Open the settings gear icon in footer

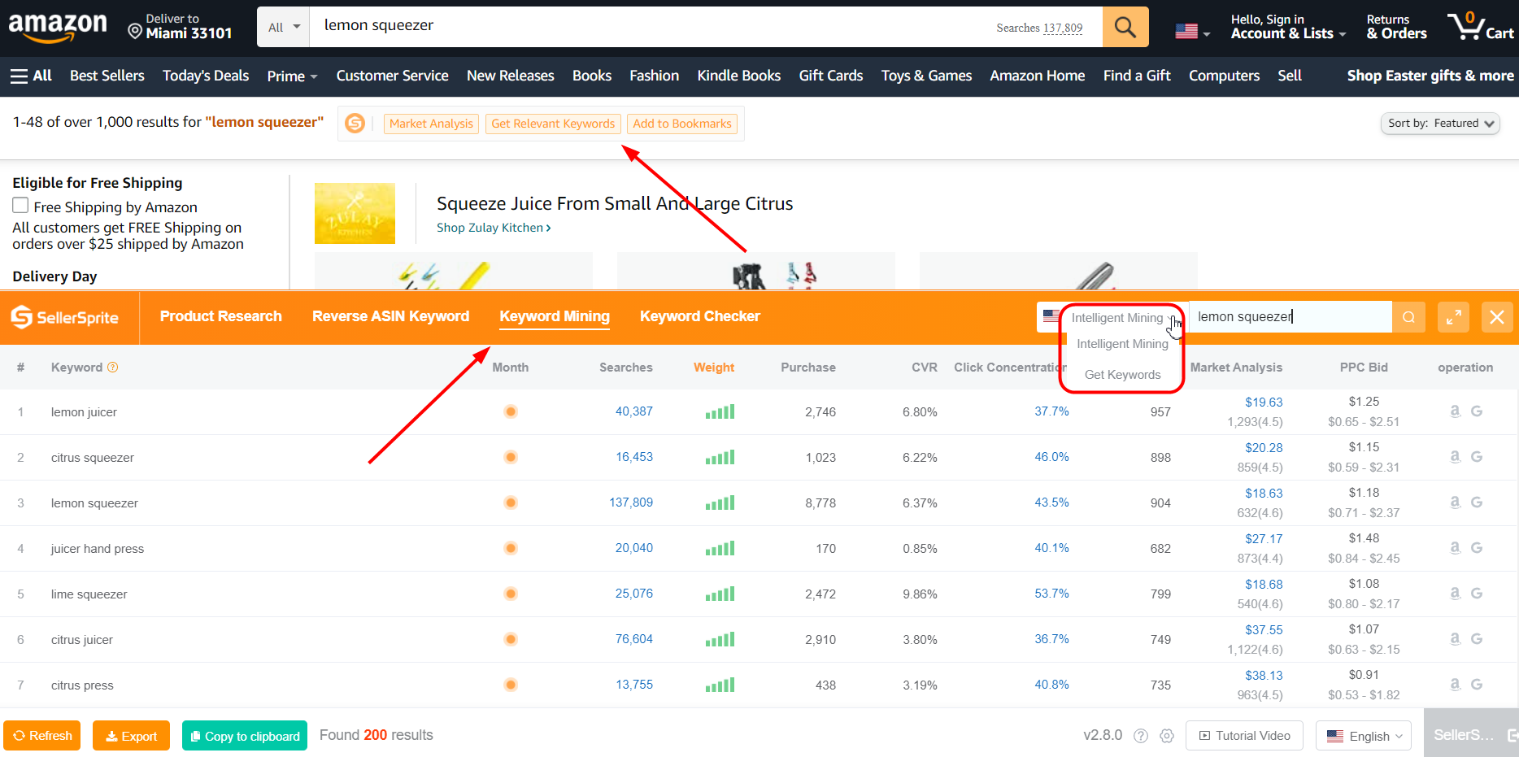point(1167,736)
